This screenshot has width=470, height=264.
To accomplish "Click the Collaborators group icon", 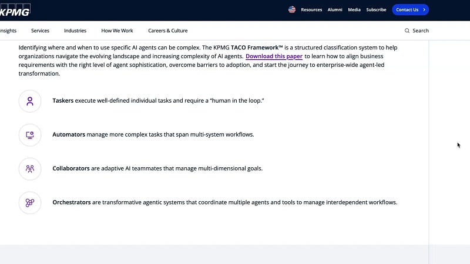I will (30, 169).
